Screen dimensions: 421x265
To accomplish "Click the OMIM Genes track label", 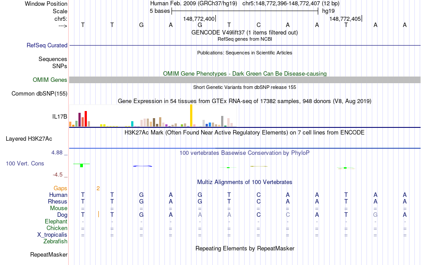I will (x=50, y=80).
